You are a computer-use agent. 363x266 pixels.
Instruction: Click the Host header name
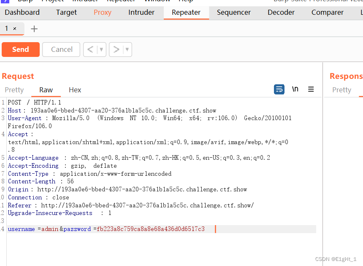tap(15, 110)
